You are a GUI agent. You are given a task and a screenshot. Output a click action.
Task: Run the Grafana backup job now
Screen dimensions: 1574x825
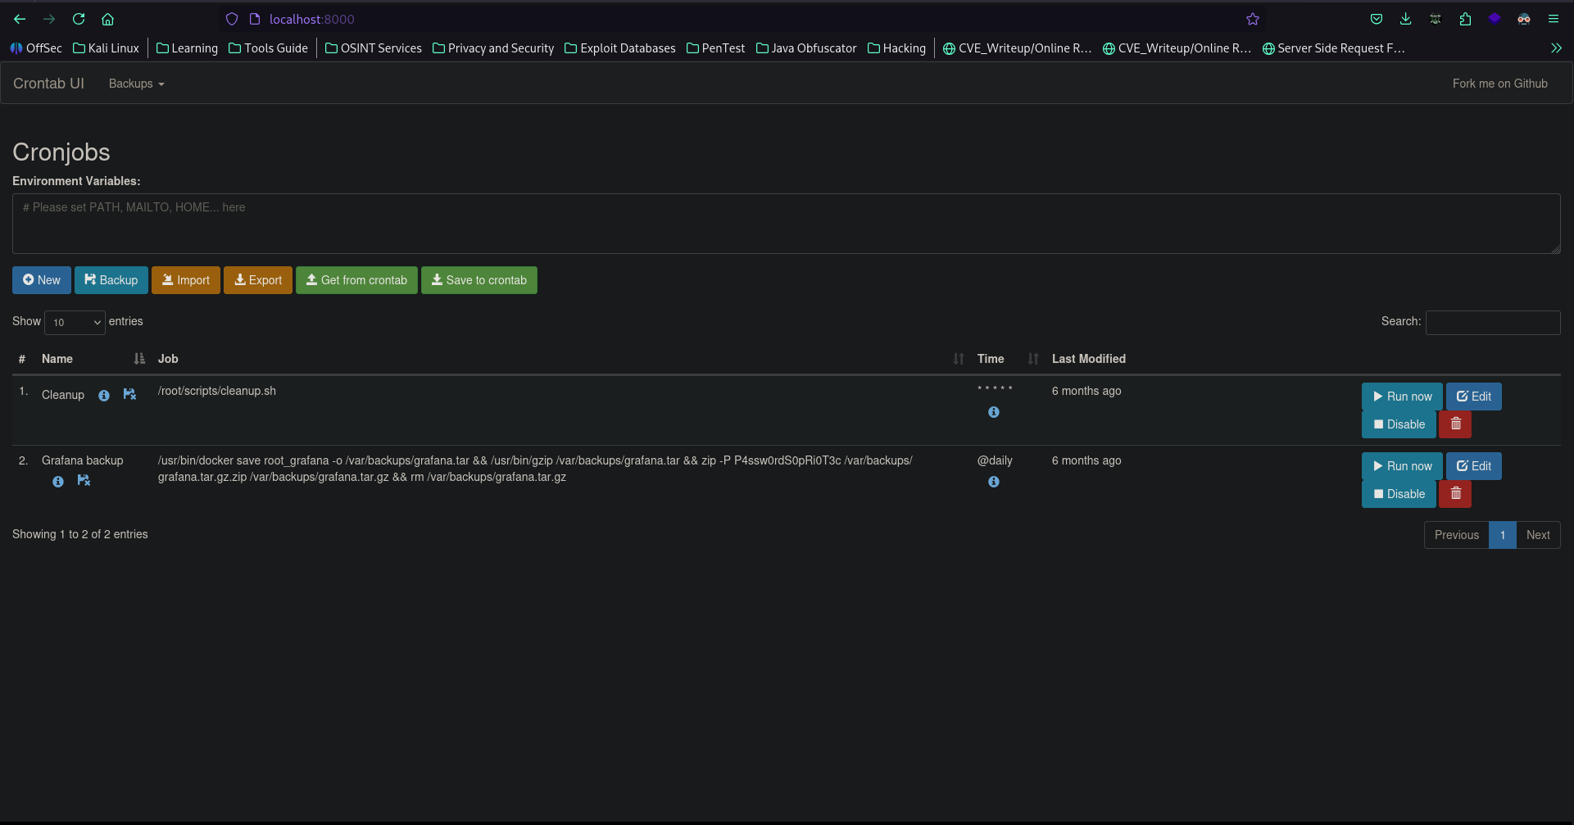tap(1401, 466)
